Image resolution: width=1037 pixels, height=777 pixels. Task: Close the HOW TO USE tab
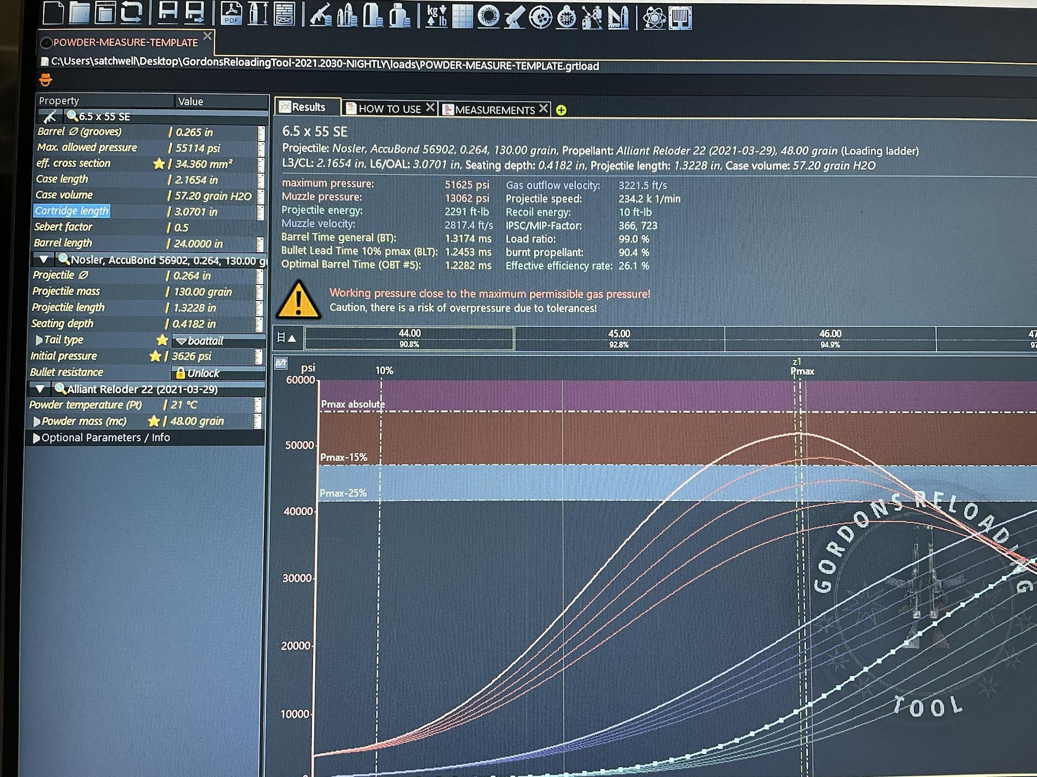pyautogui.click(x=430, y=107)
